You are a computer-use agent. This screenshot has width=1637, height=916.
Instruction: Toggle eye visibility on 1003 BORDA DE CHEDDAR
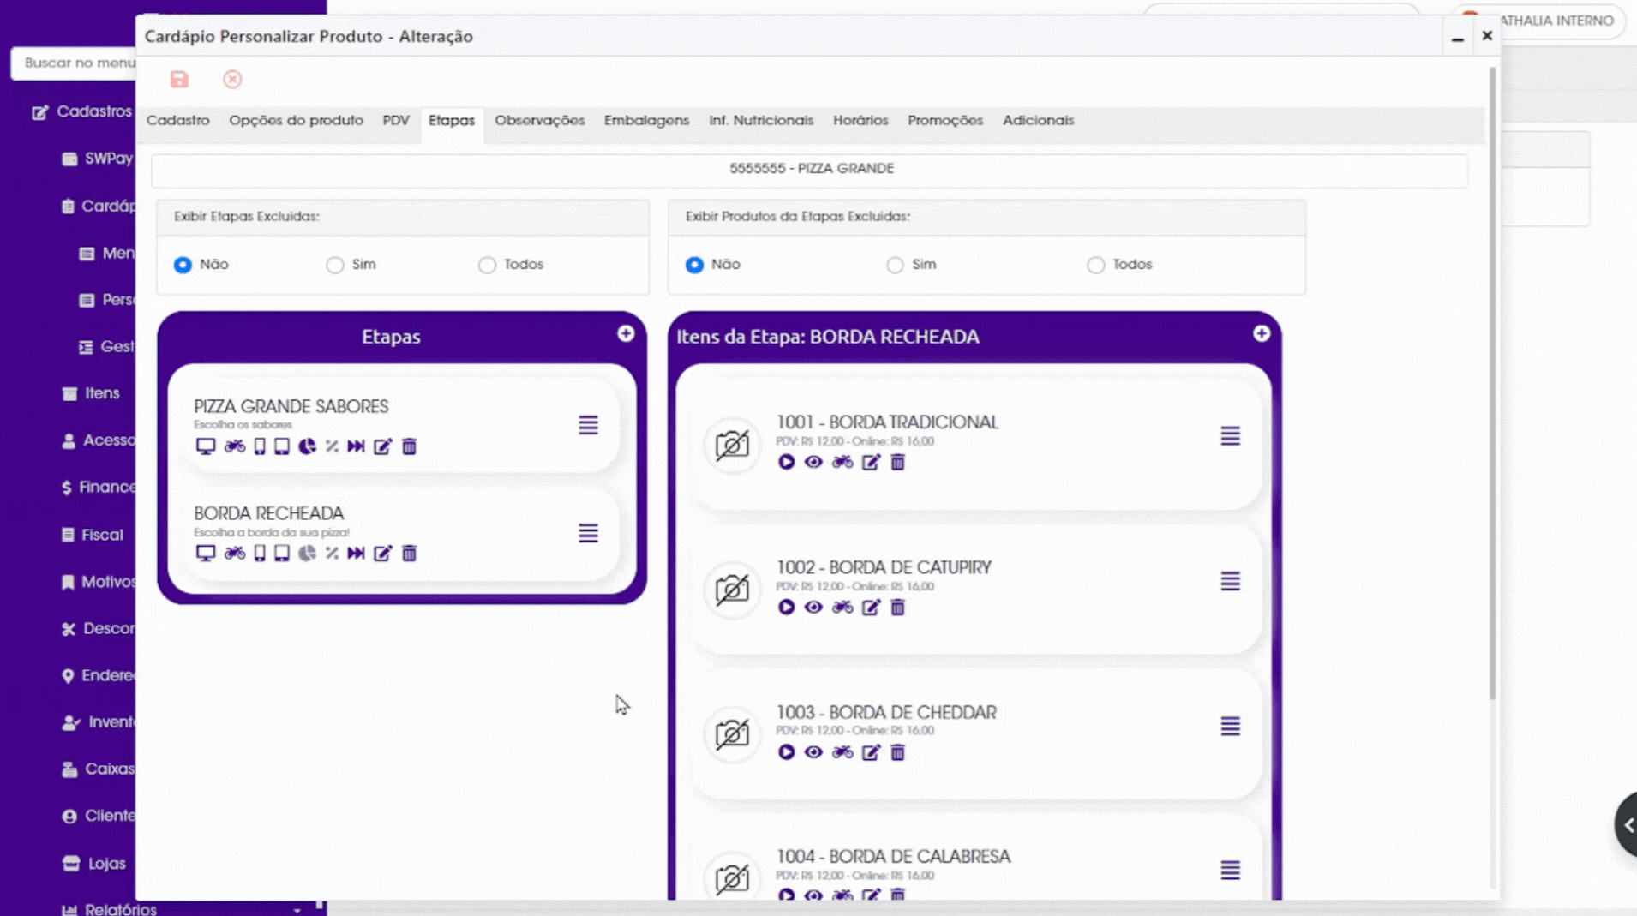point(813,752)
